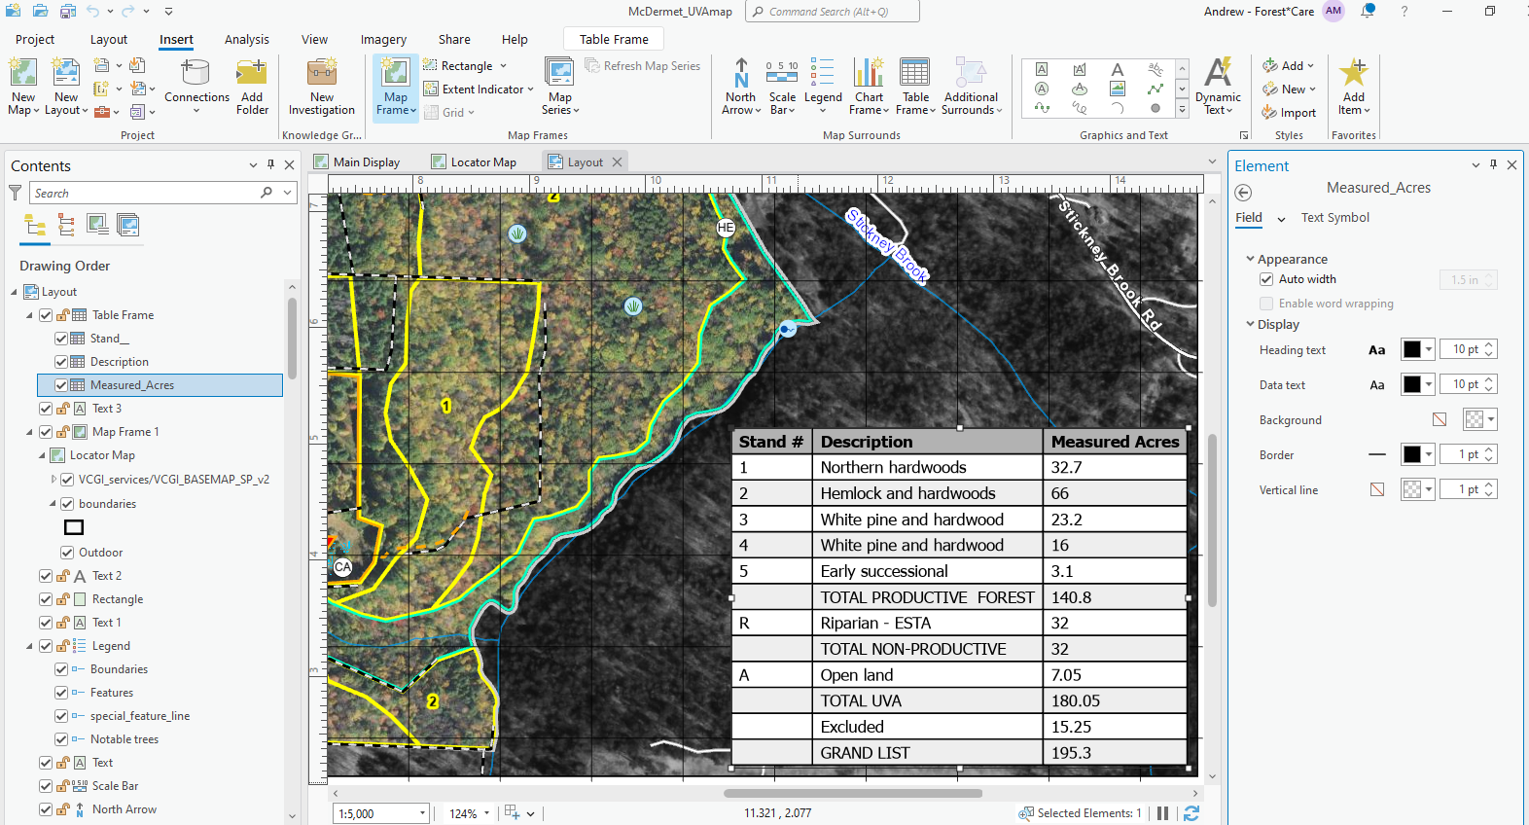Collapse the Appearance section
The image size is (1529, 825).
tap(1250, 260)
